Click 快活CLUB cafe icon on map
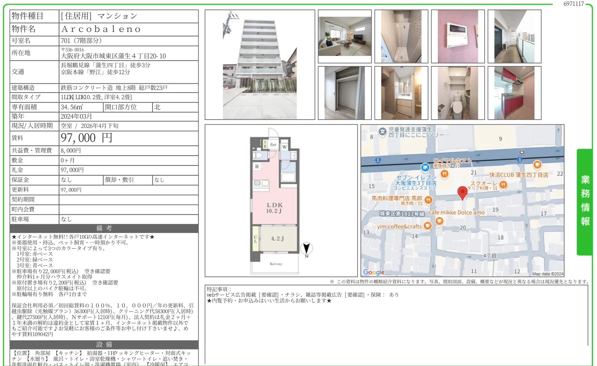 (x=537, y=165)
